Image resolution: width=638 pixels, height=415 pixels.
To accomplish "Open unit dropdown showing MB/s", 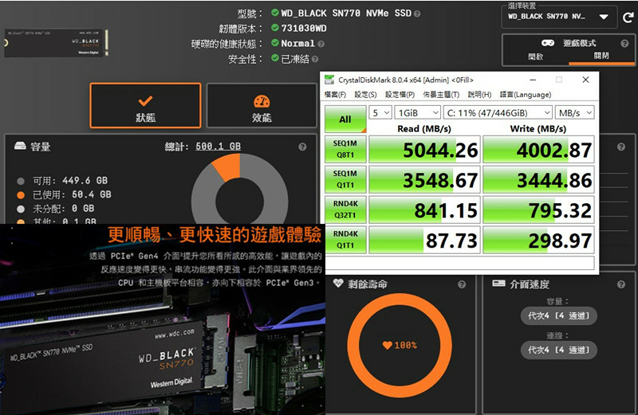I will [x=575, y=112].
